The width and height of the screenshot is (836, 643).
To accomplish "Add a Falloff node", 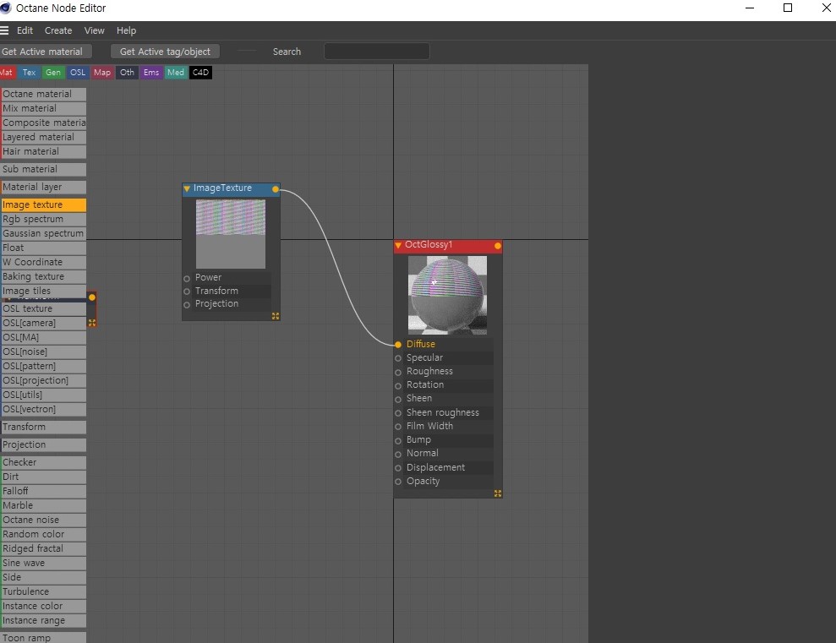I will pos(43,492).
